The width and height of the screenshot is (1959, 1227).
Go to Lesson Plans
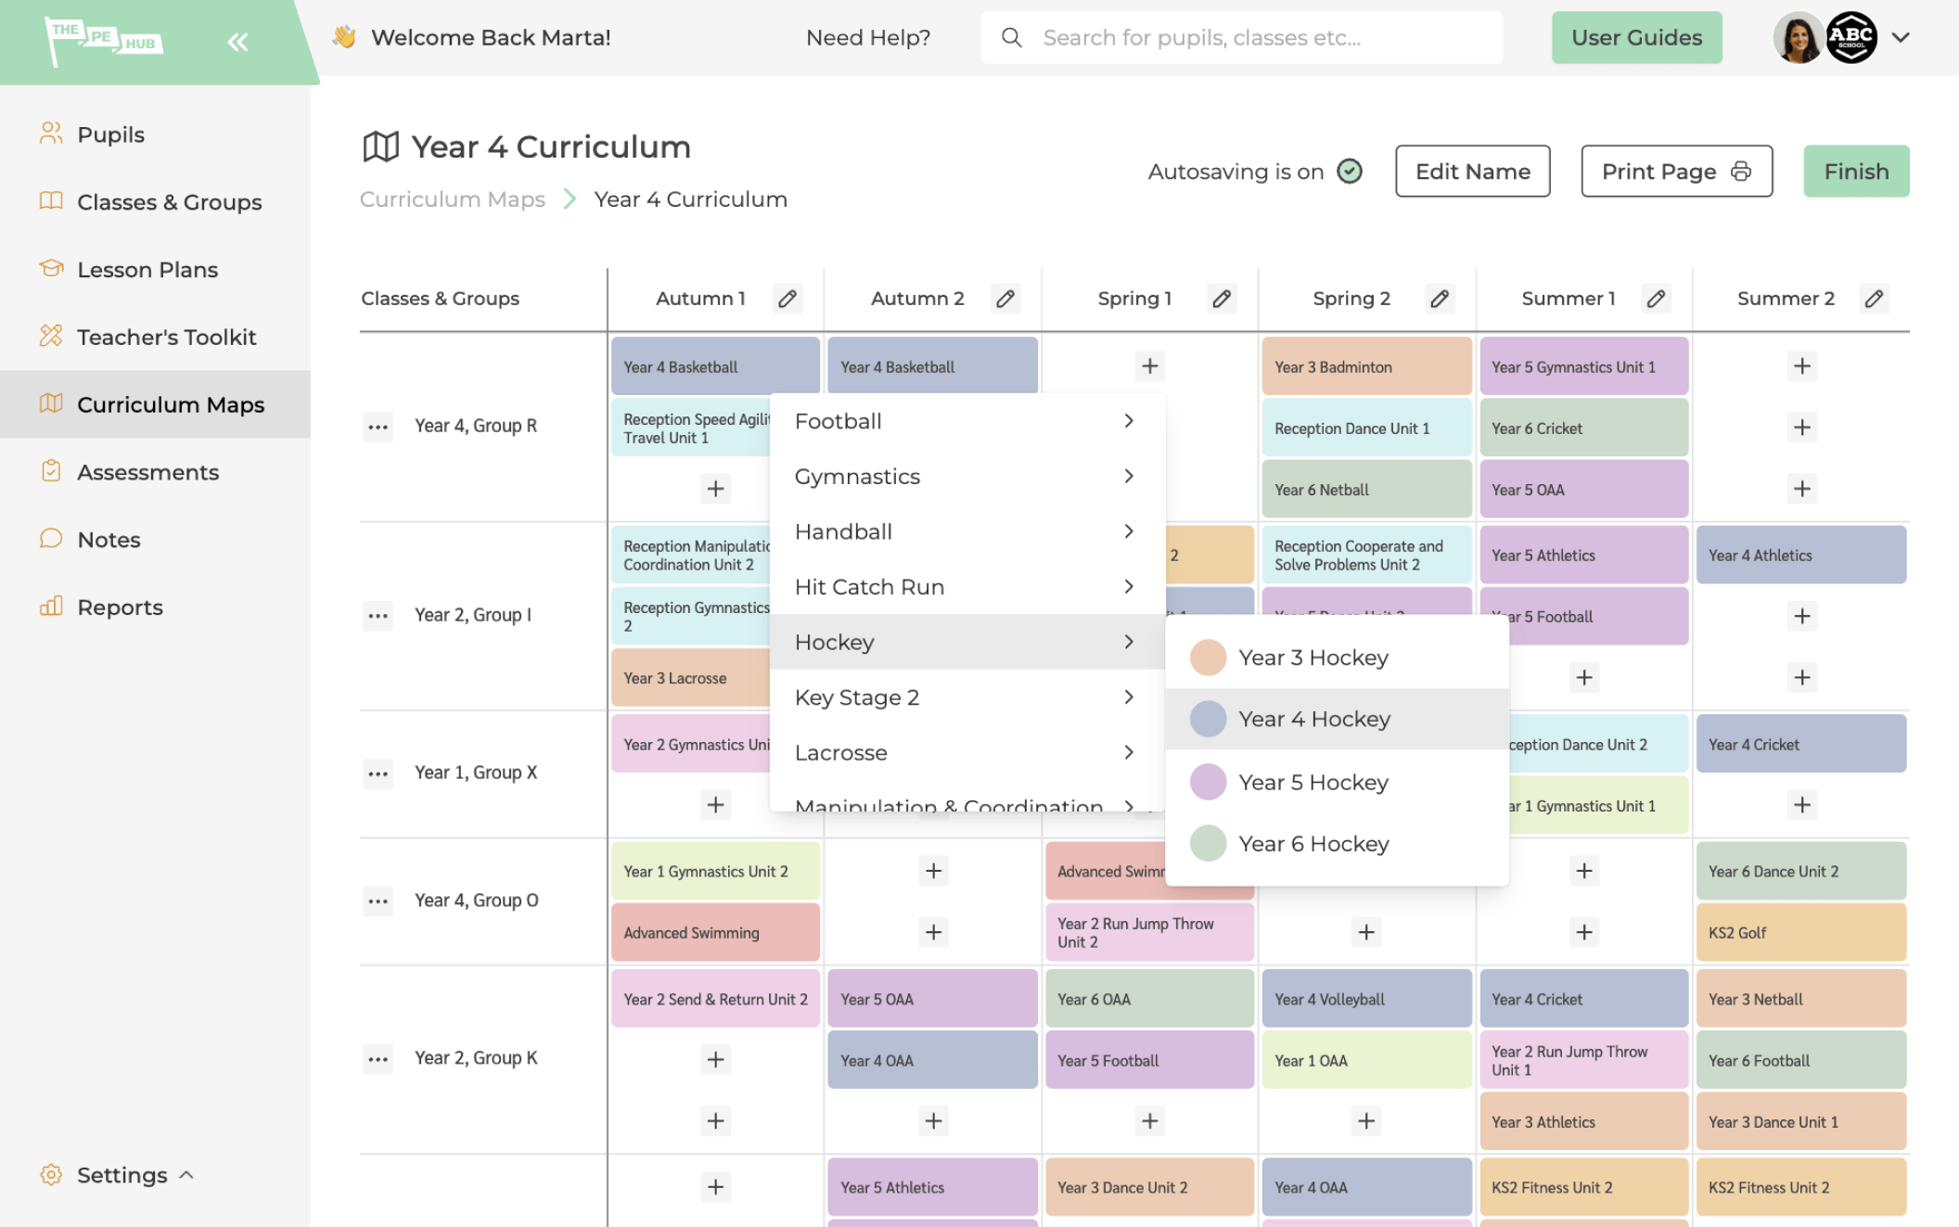pyautogui.click(x=155, y=270)
